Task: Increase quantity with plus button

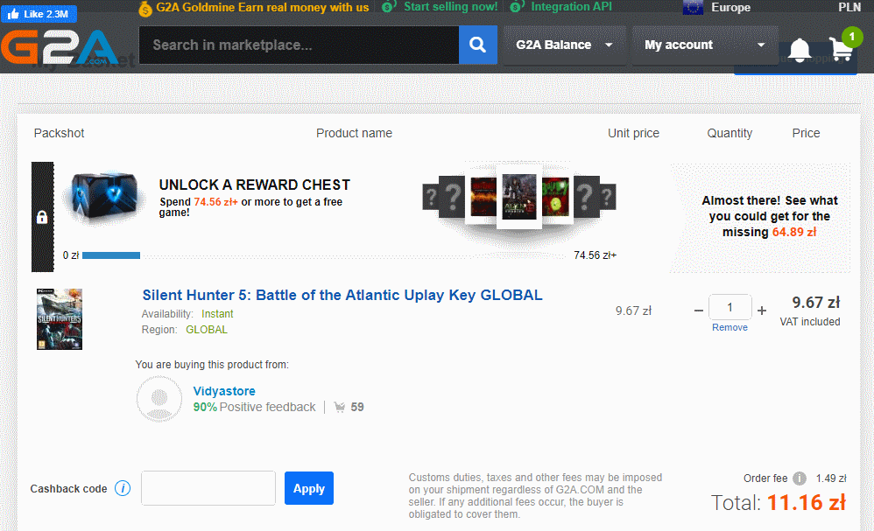Action: pyautogui.click(x=762, y=310)
